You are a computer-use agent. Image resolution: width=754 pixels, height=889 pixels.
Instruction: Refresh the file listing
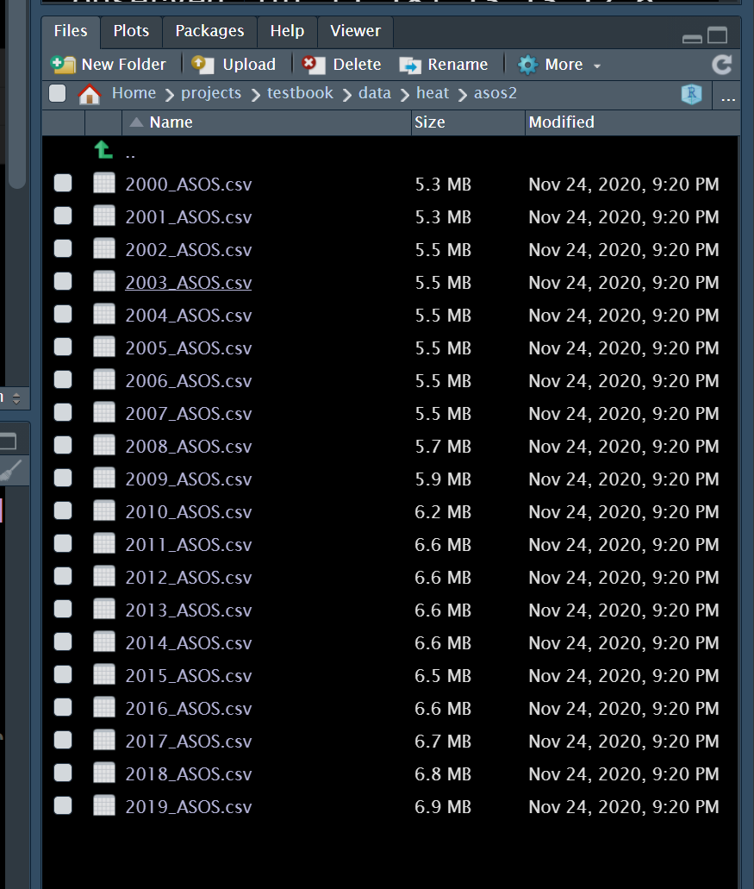point(721,64)
